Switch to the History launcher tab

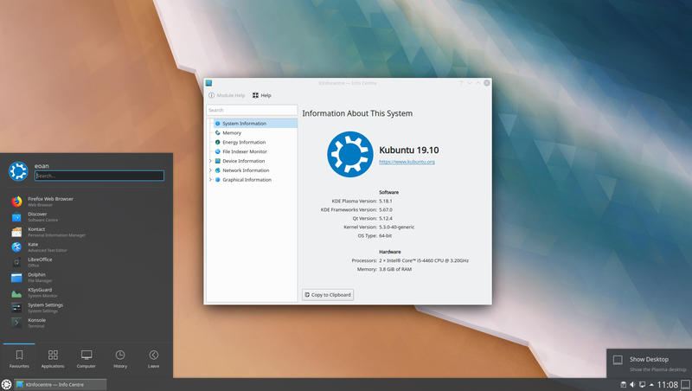point(120,359)
